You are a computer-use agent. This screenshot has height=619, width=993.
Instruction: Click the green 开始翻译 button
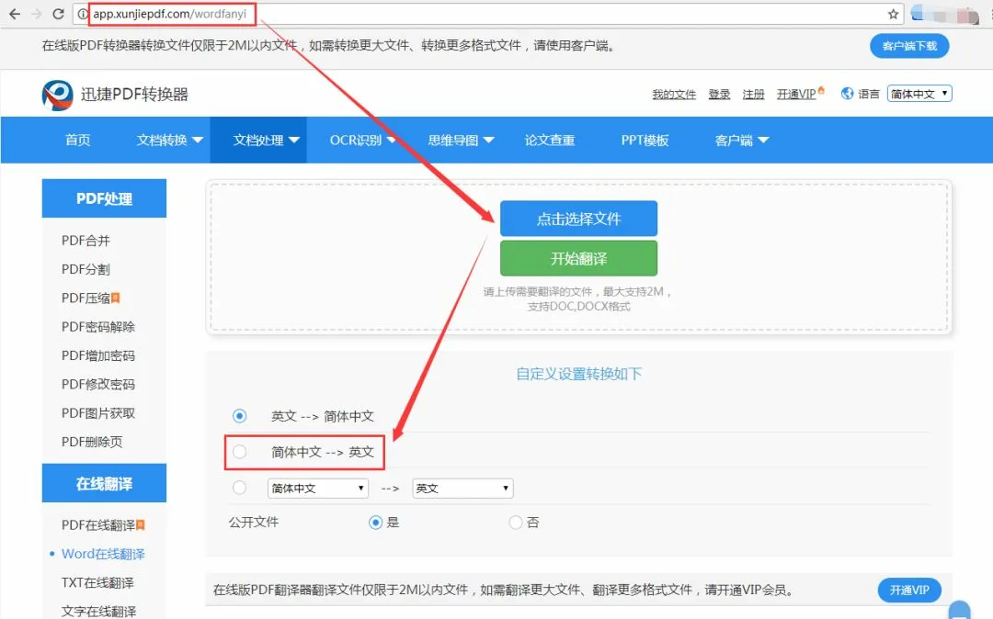(579, 258)
